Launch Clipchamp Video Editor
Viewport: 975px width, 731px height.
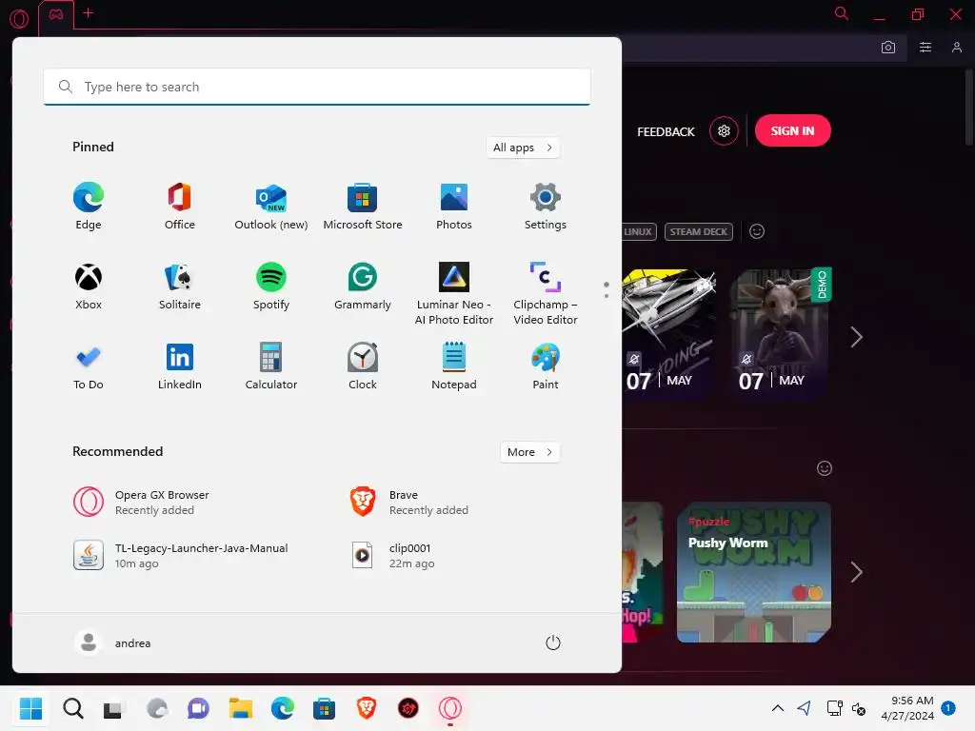tap(546, 293)
